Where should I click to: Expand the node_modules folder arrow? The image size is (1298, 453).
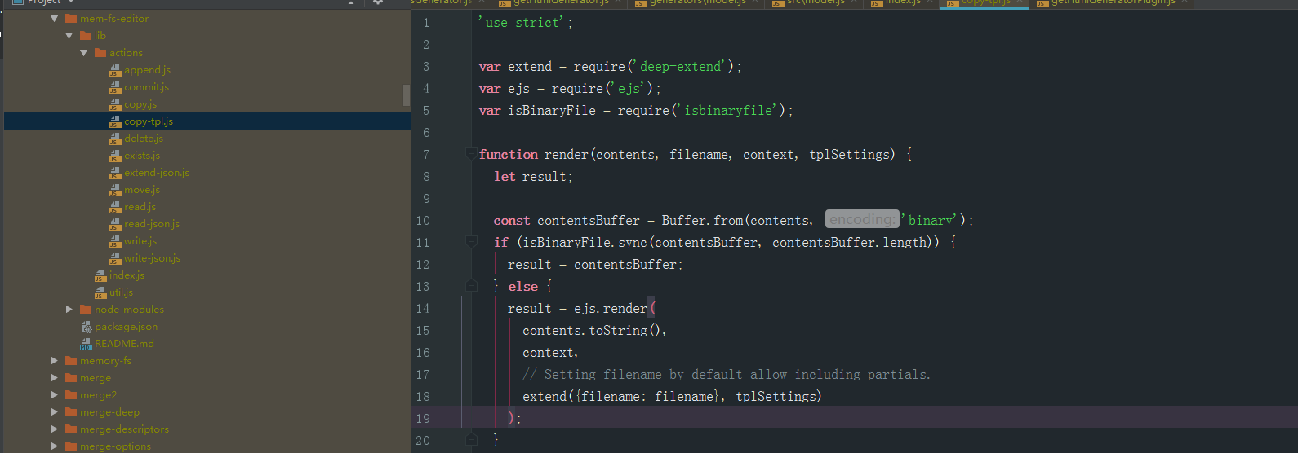click(x=69, y=310)
